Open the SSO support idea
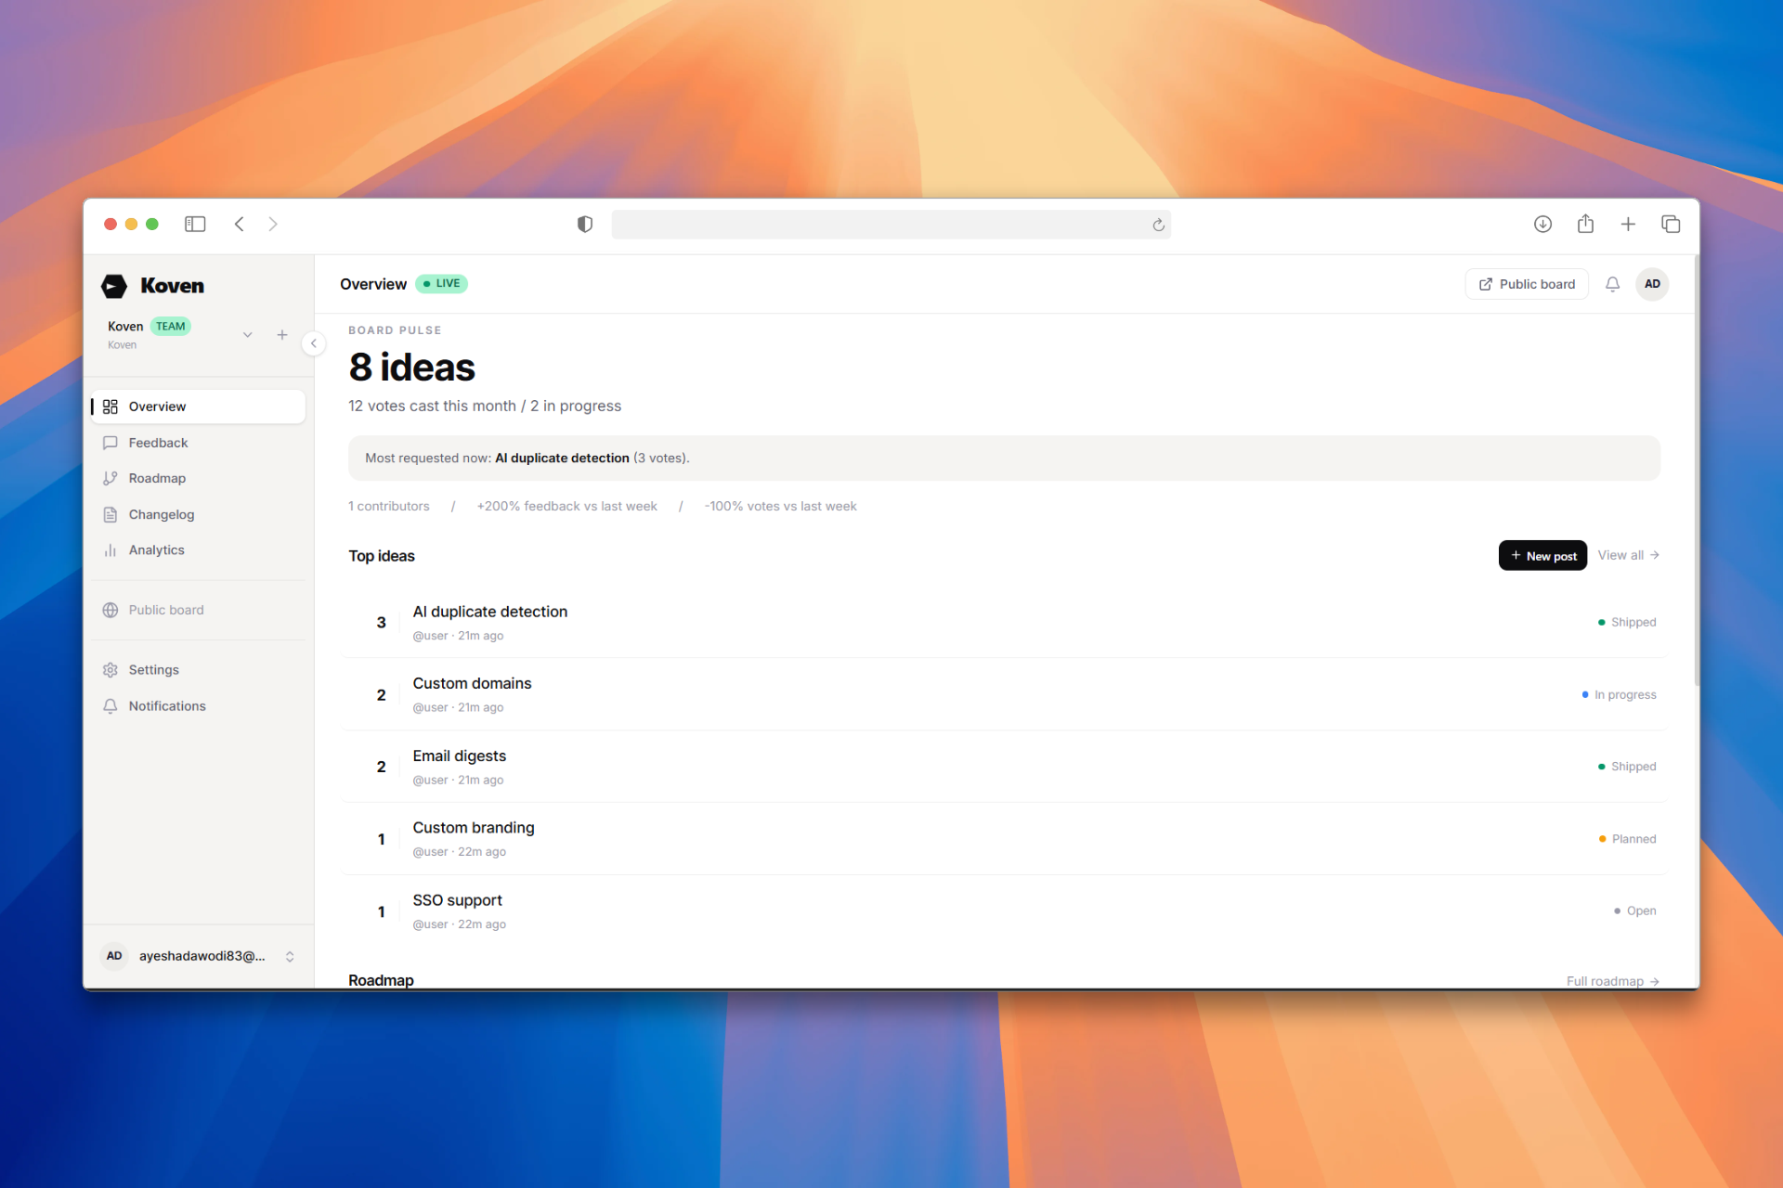Viewport: 1783px width, 1188px height. (1004, 911)
